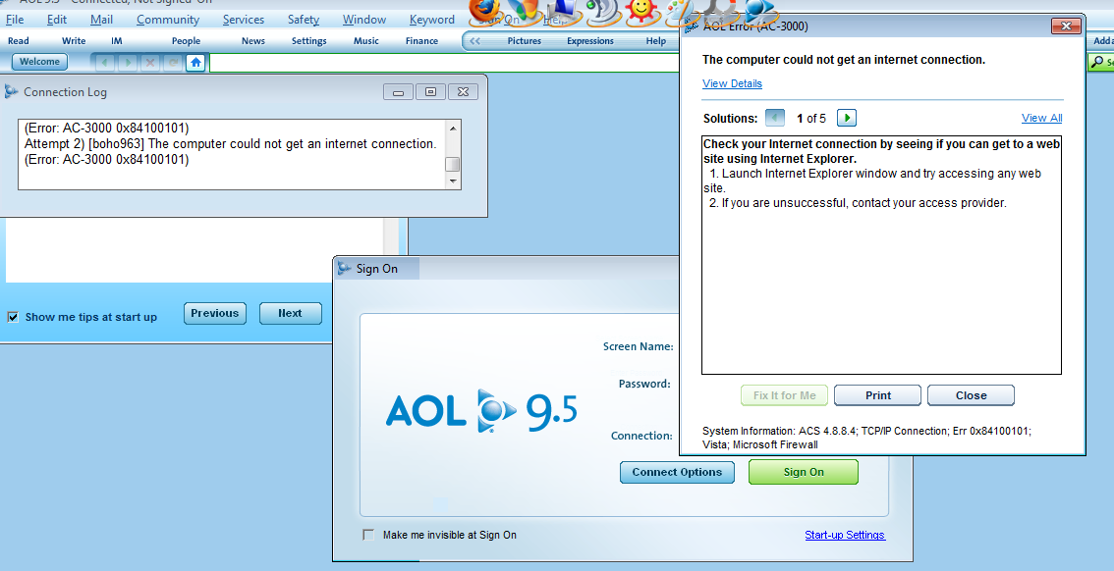Click the Next tip button
Screen dimensions: 1114x571
290,313
